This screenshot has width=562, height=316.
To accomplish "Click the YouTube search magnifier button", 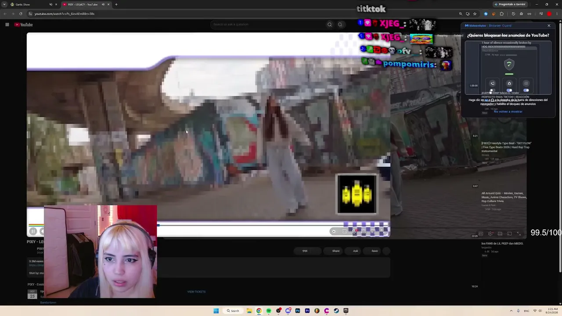I will [330, 25].
